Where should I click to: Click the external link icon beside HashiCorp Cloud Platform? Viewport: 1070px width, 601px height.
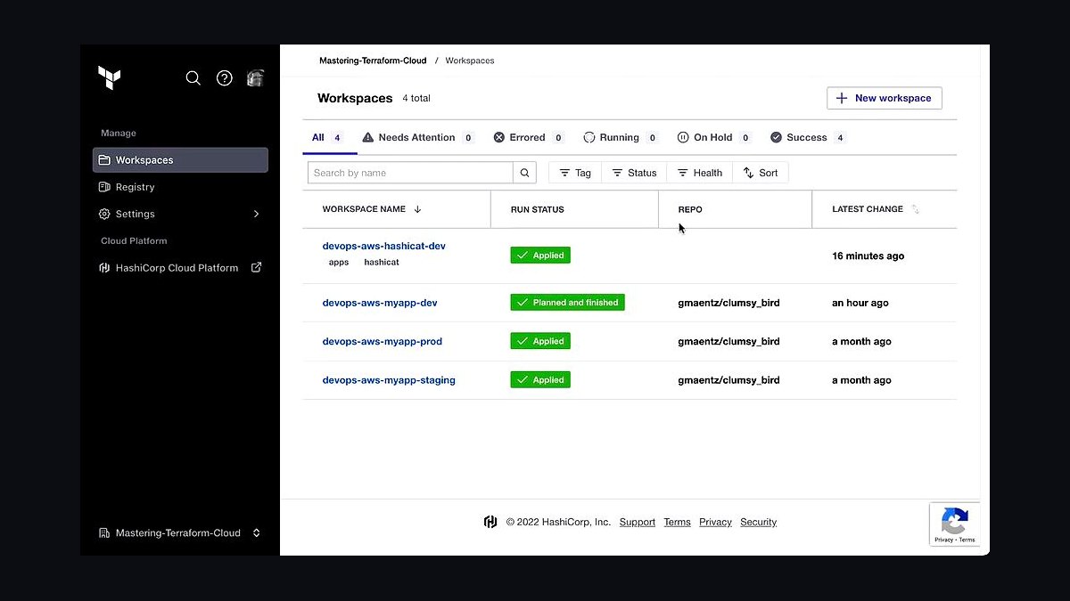[256, 267]
